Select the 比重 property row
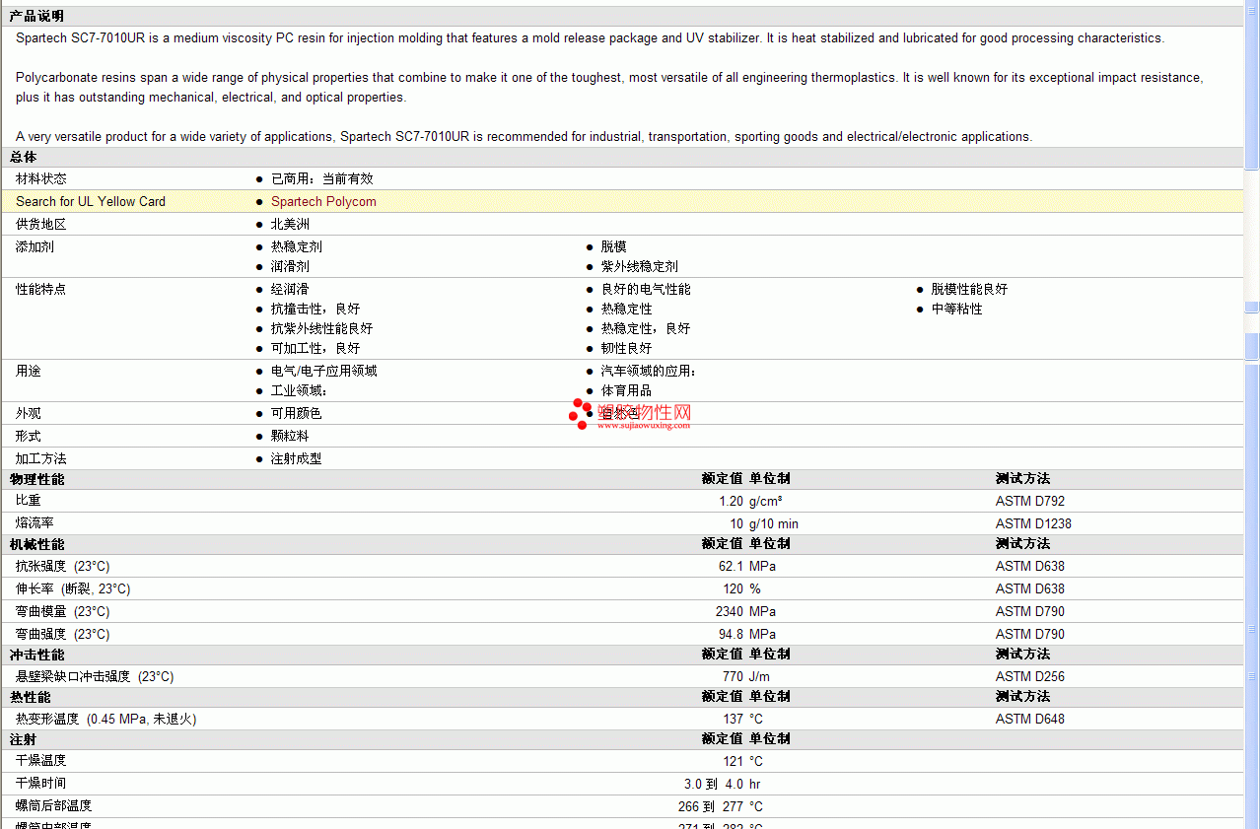The width and height of the screenshot is (1260, 829). [622, 501]
